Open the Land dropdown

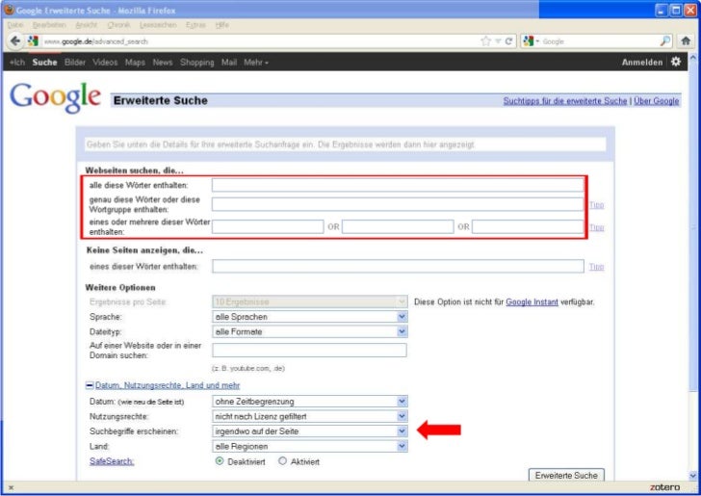coord(309,446)
